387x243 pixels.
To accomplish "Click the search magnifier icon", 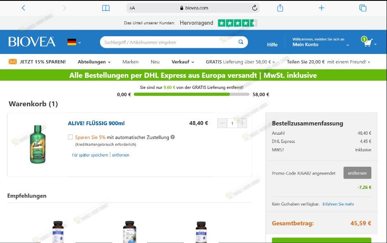I will click(x=240, y=42).
